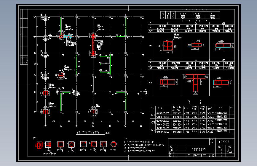The height and width of the screenshot is (166, 257).
Task: Select the stirrup type 1 grid symbol
Action: click(48, 145)
